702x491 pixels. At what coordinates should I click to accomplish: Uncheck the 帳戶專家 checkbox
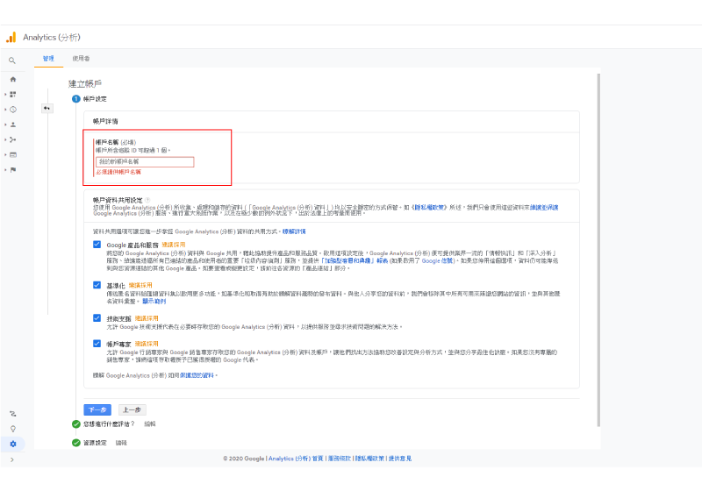(97, 344)
